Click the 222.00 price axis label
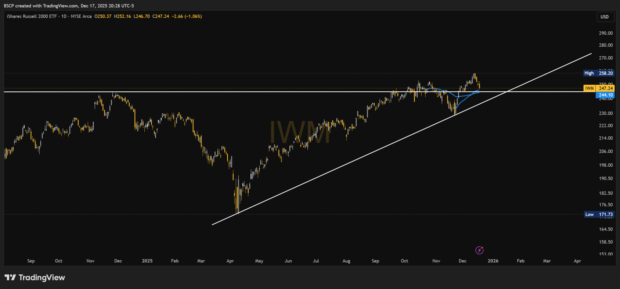 pos(606,126)
